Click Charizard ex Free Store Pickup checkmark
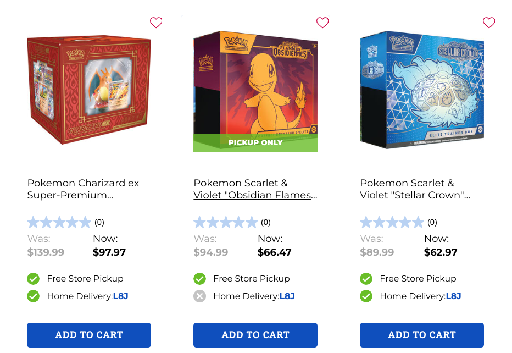This screenshot has height=353, width=512. pos(34,279)
